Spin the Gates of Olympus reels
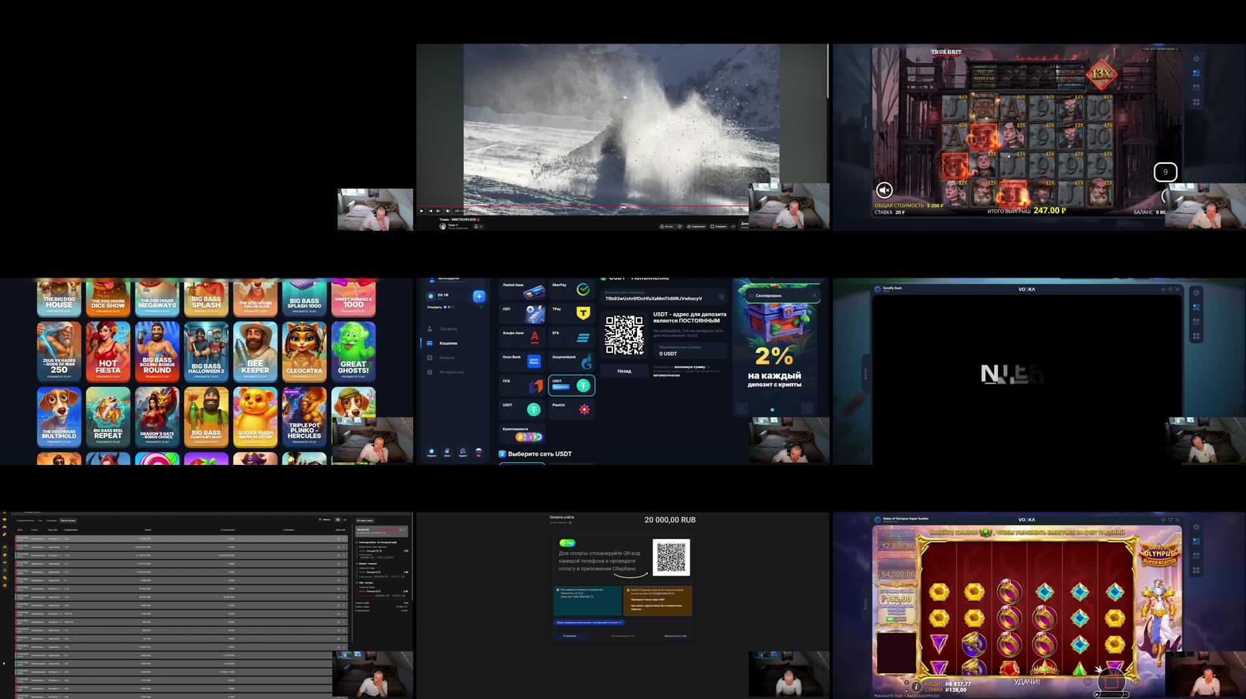Image resolution: width=1246 pixels, height=699 pixels. pyautogui.click(x=1111, y=681)
